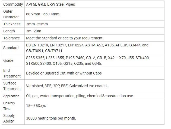Image resolution: width=171 pixels, height=129 pixels.
Task: Select the 30000 metric tons per month text
Action: click(x=51, y=118)
